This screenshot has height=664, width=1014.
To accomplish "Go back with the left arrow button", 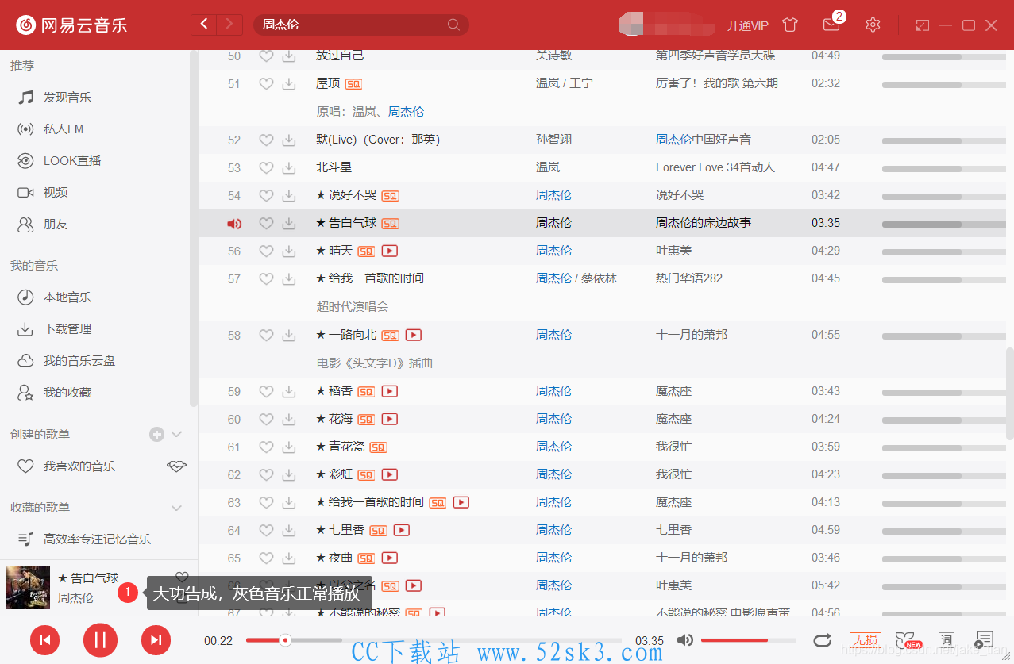I will point(204,25).
